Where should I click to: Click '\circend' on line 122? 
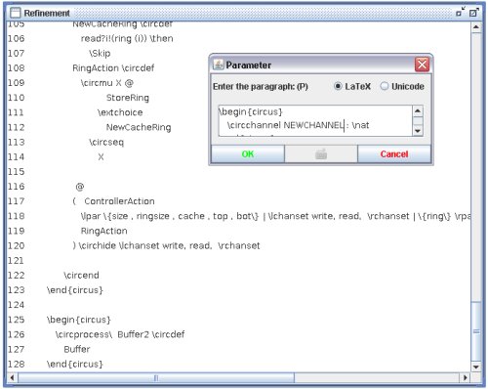81,276
